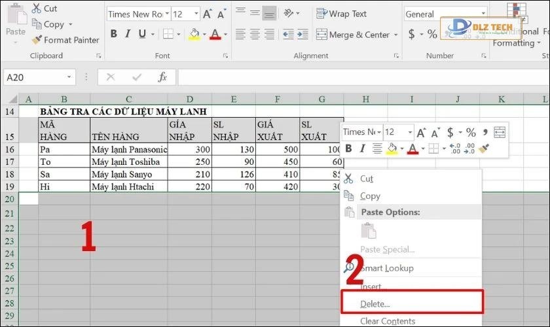Select row 16 header

tap(10, 149)
